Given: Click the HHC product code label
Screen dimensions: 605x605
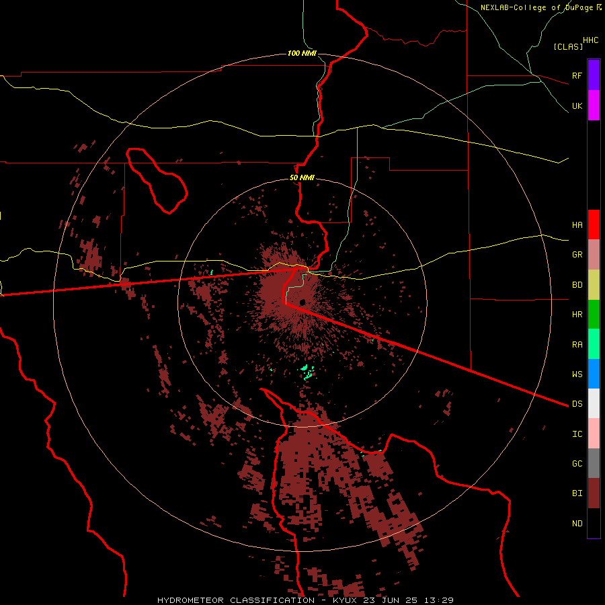Looking at the screenshot, I should tap(590, 40).
